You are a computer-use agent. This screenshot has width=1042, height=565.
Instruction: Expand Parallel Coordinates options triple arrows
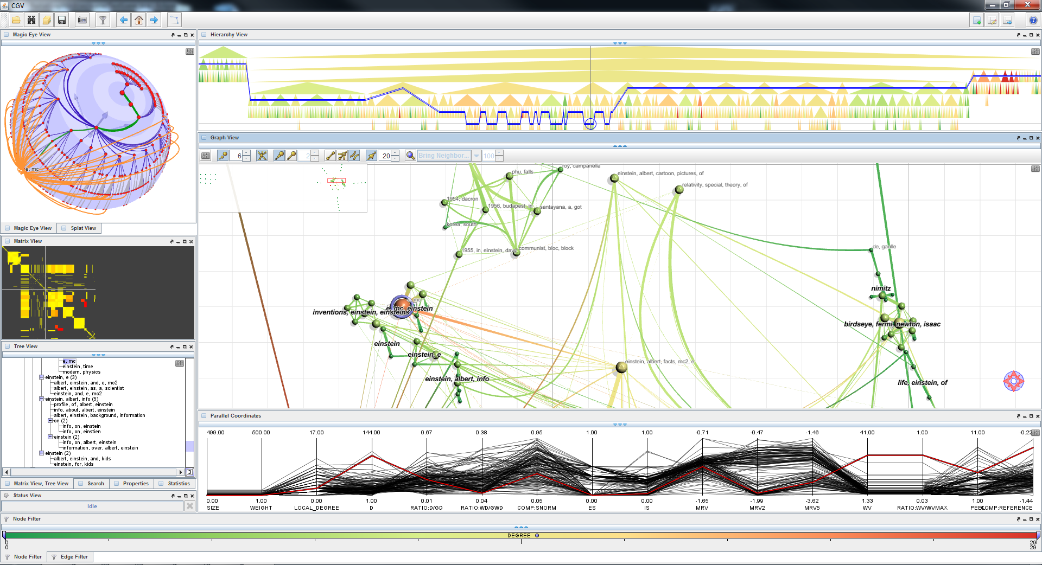point(619,425)
